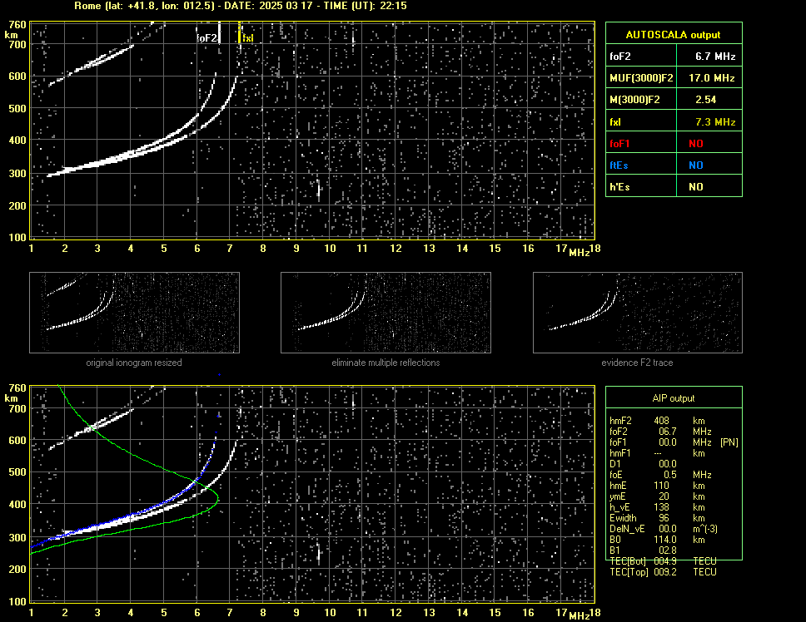Select the DelN_vE 00.0 row
This screenshot has width=806, height=622.
[663, 529]
